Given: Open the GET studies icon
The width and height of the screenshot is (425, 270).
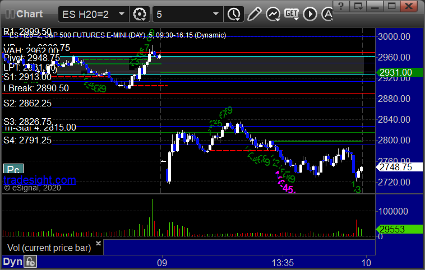Looking at the screenshot, I should [292, 14].
